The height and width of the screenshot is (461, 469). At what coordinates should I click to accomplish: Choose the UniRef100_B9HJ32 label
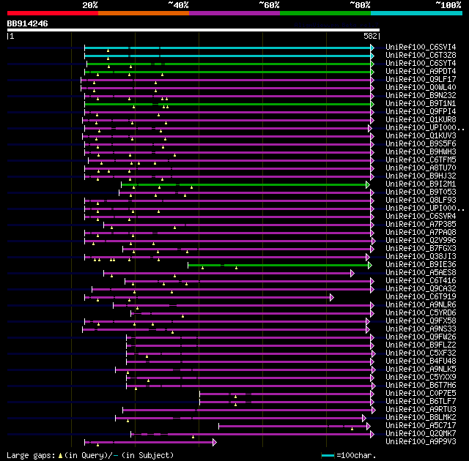[x=421, y=176]
